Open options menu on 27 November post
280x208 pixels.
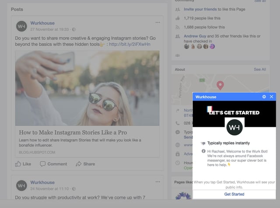pyautogui.click(x=157, y=22)
